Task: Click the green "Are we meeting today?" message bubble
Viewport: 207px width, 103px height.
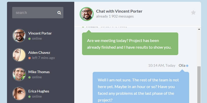Action: tap(130, 44)
